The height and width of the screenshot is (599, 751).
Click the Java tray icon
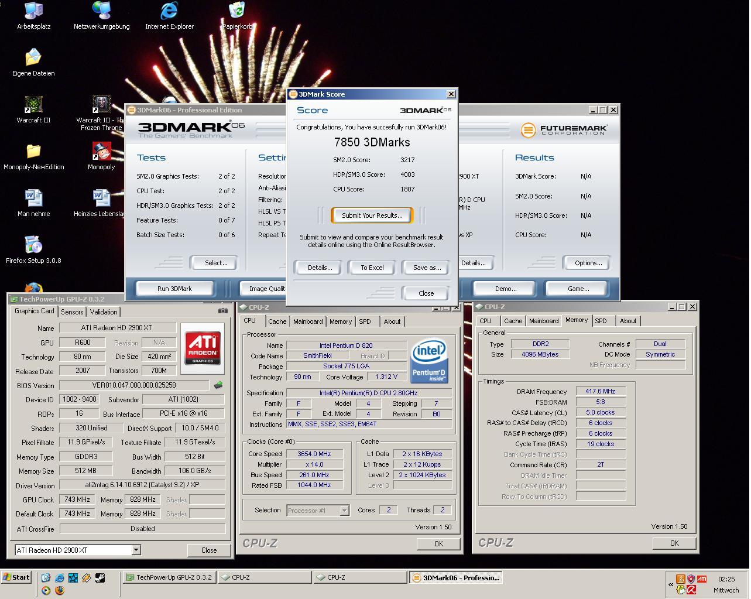tap(680, 579)
